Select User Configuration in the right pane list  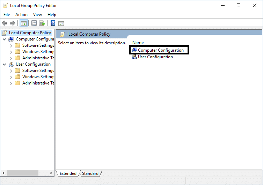coord(155,57)
